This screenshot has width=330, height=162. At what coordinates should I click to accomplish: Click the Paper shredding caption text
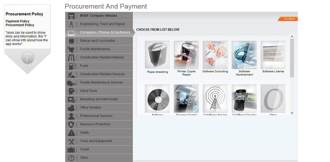click(x=157, y=72)
